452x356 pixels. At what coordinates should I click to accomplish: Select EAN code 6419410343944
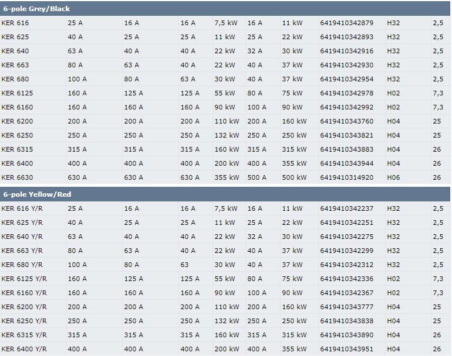click(346, 163)
